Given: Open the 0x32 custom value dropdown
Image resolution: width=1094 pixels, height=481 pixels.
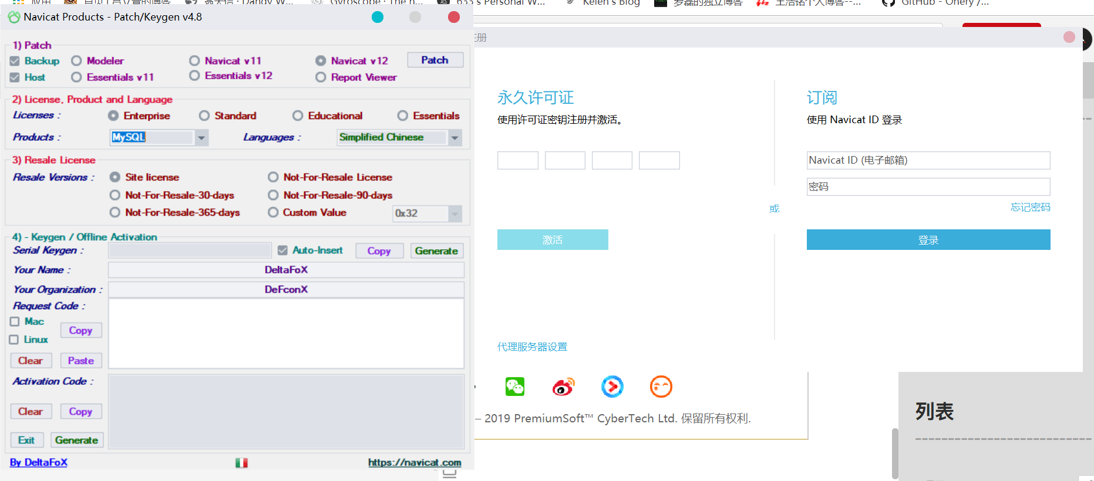Looking at the screenshot, I should 455,214.
